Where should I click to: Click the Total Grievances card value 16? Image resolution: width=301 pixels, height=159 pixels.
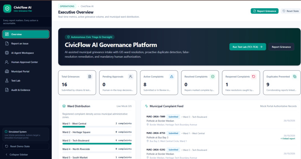[x=64, y=85]
